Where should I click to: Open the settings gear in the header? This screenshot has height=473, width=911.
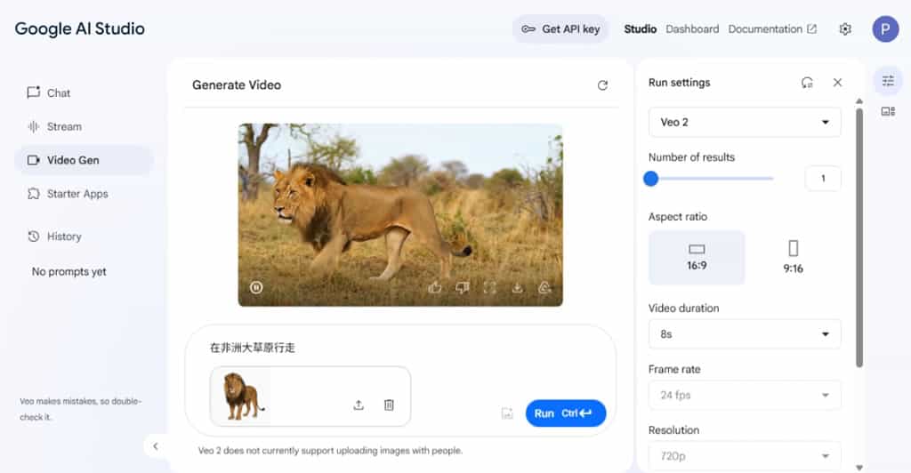coord(845,29)
